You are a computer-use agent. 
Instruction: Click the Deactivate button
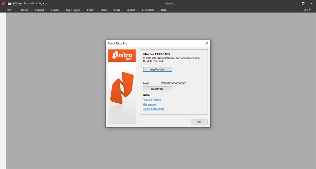[x=157, y=89]
